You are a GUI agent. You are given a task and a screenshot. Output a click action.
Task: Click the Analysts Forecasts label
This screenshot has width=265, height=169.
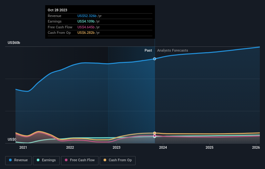pos(173,50)
